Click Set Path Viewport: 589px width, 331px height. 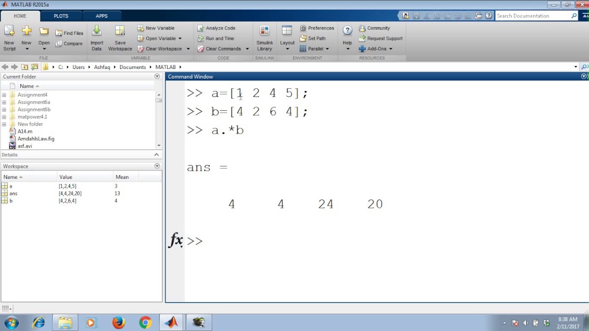click(x=313, y=39)
